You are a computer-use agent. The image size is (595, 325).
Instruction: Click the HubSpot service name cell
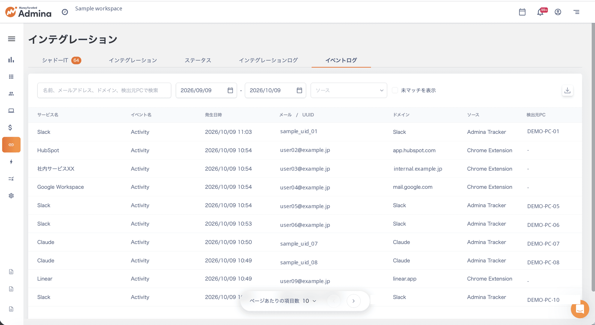(48, 150)
